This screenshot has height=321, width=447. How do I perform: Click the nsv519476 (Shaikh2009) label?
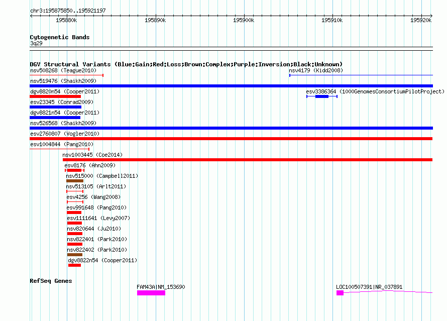tap(63, 81)
